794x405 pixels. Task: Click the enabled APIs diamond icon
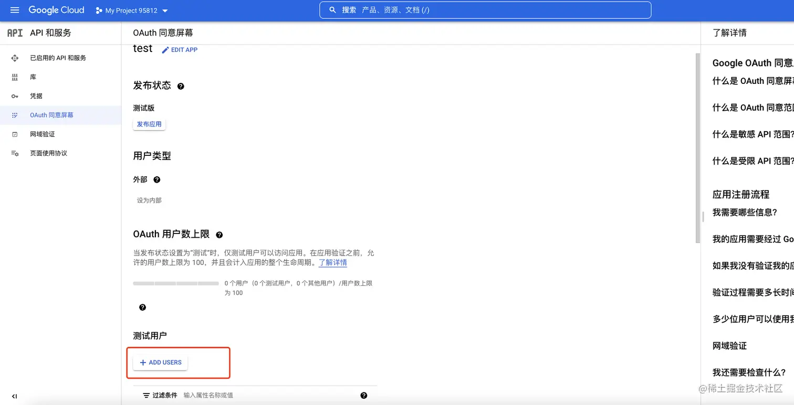[15, 58]
